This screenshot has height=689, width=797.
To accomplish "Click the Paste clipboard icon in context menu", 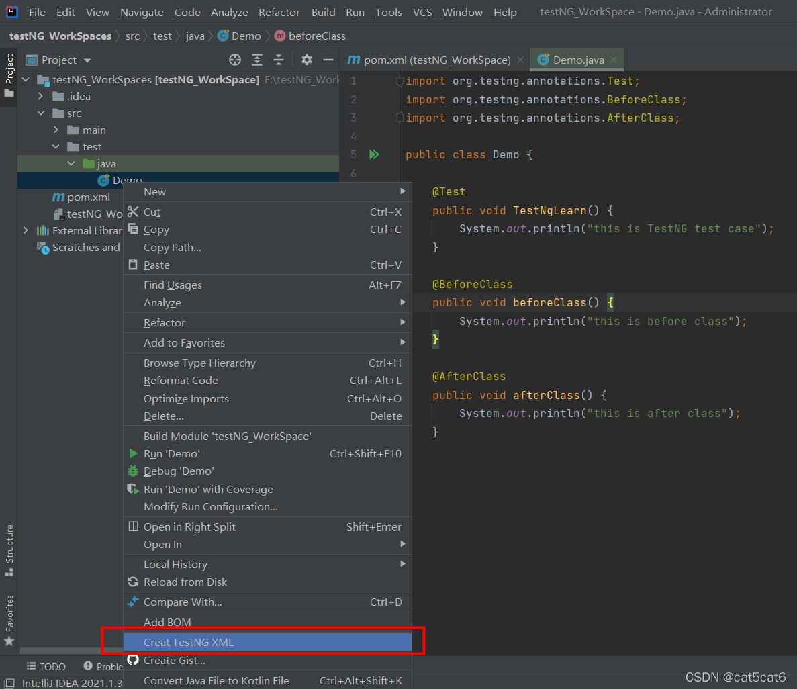I will click(133, 265).
